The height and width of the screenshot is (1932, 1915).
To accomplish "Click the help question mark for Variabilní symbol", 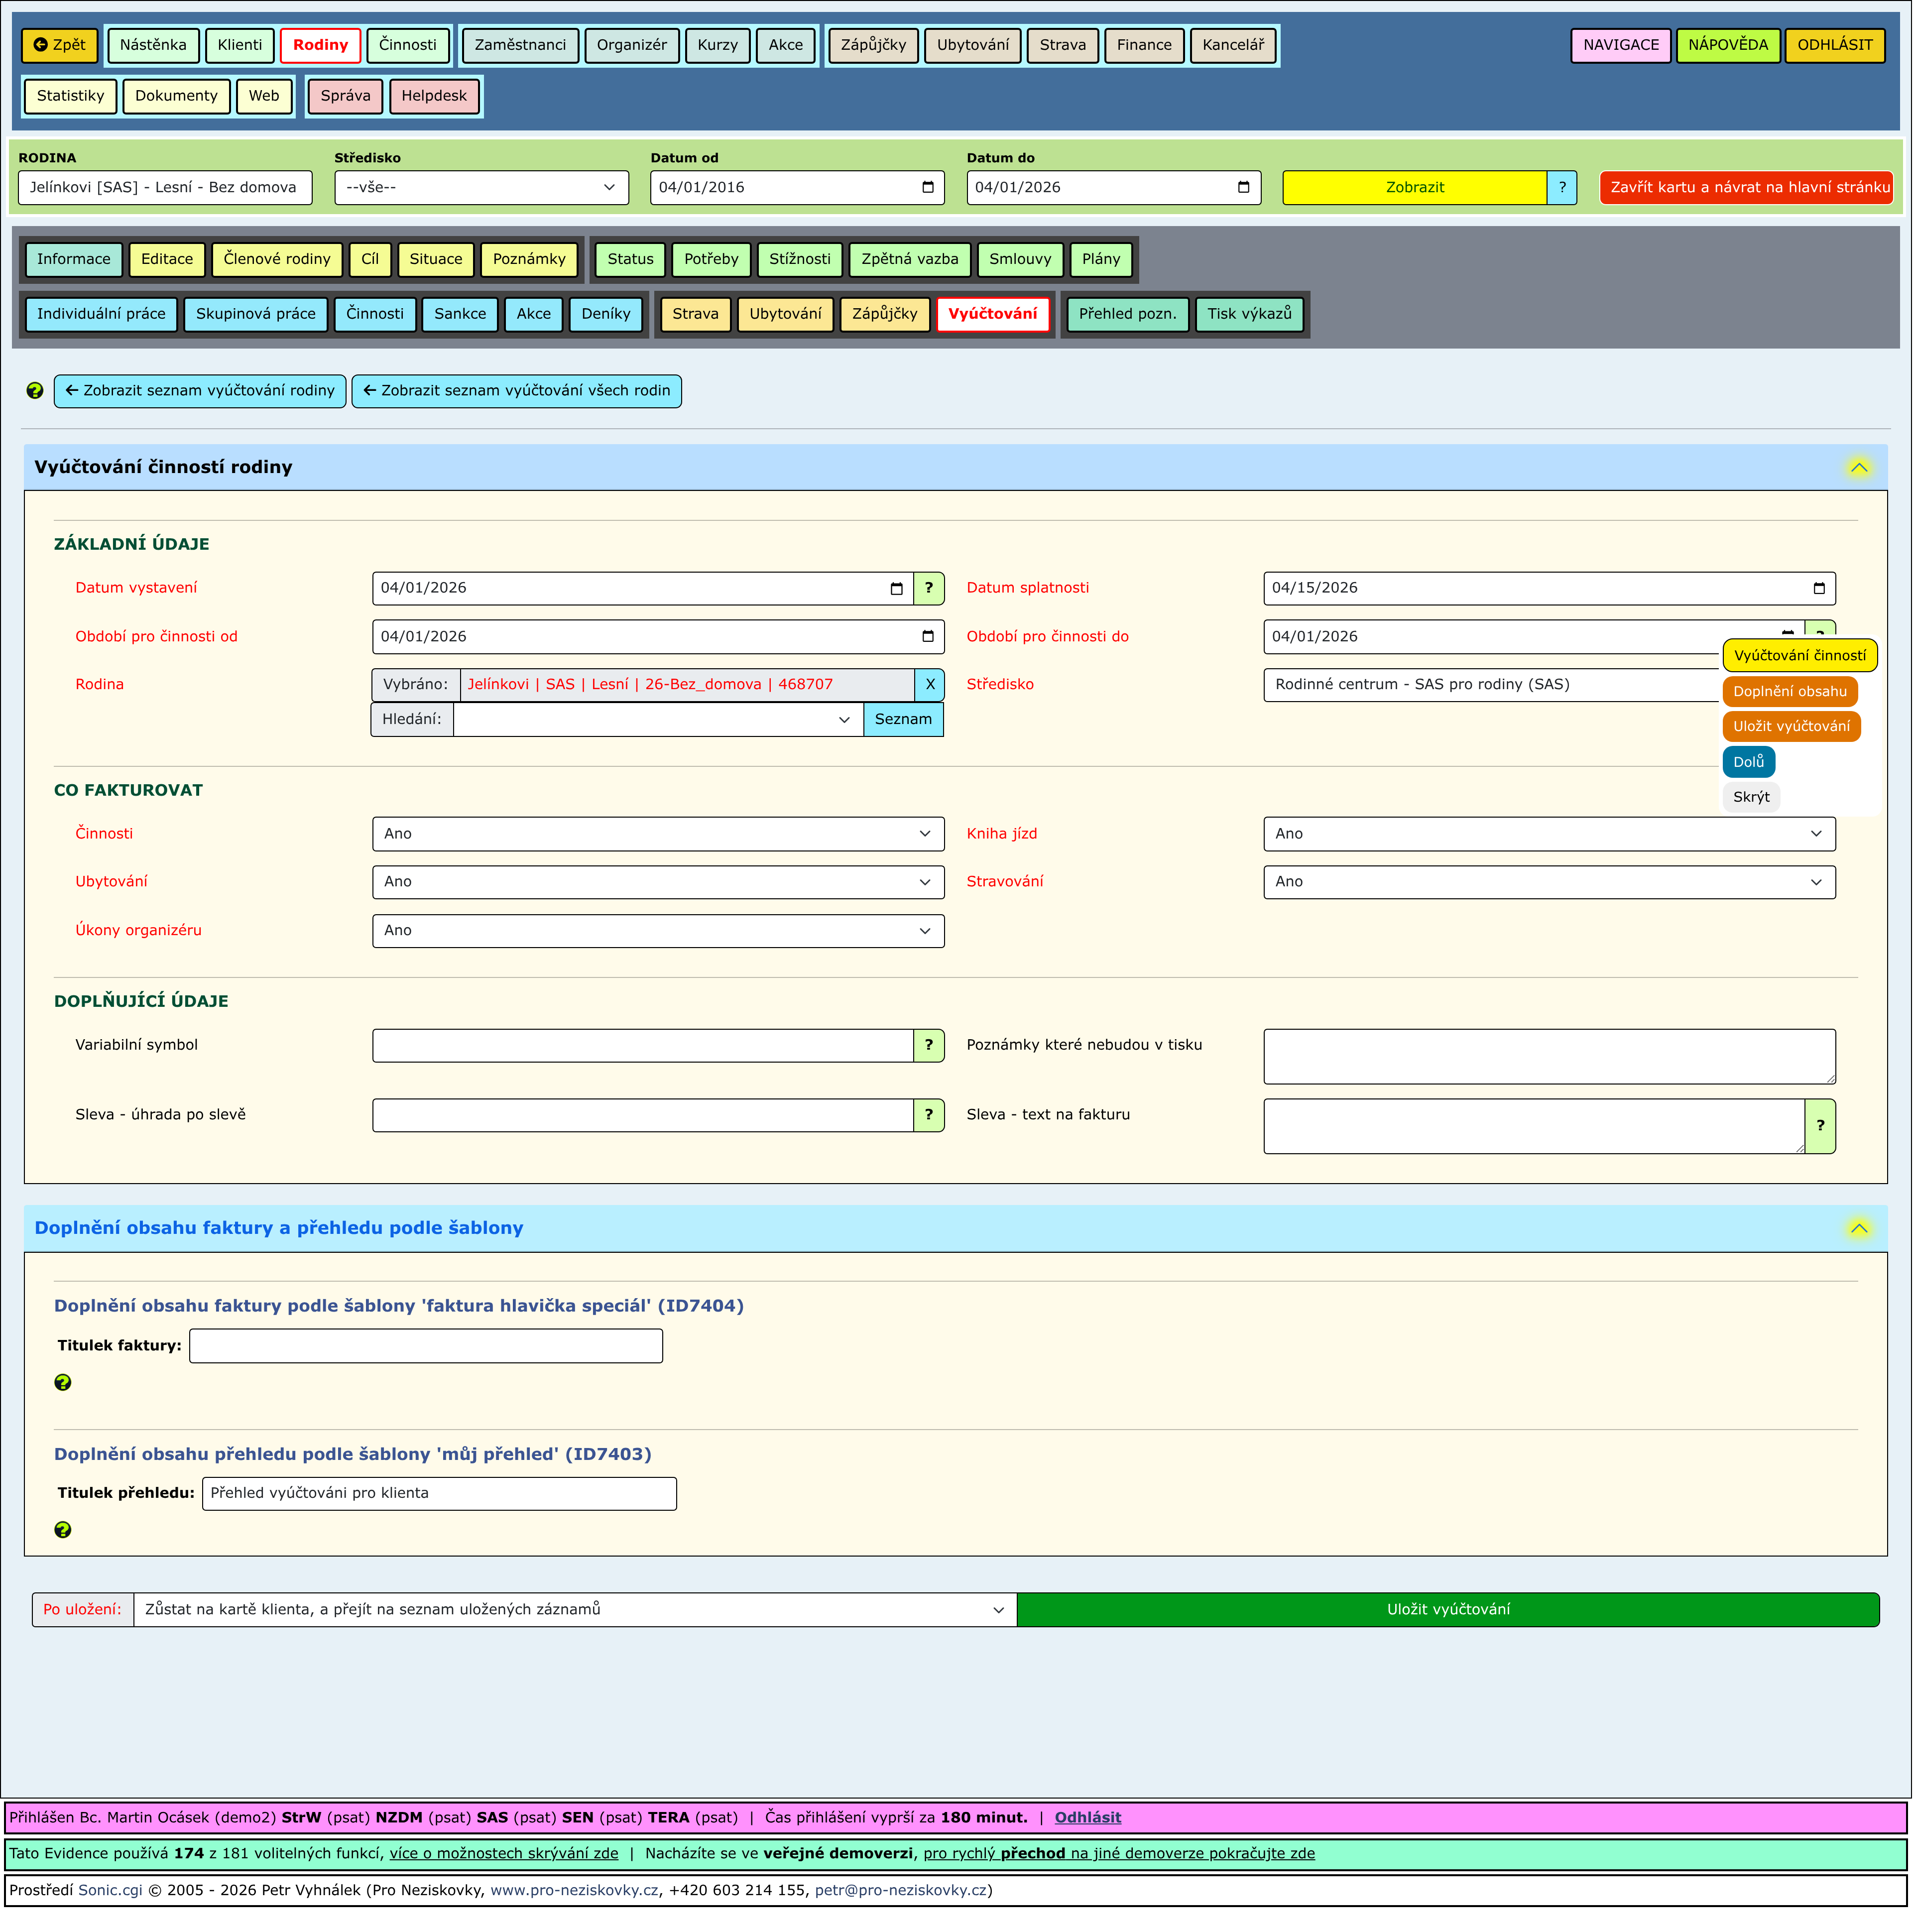I will point(929,1046).
